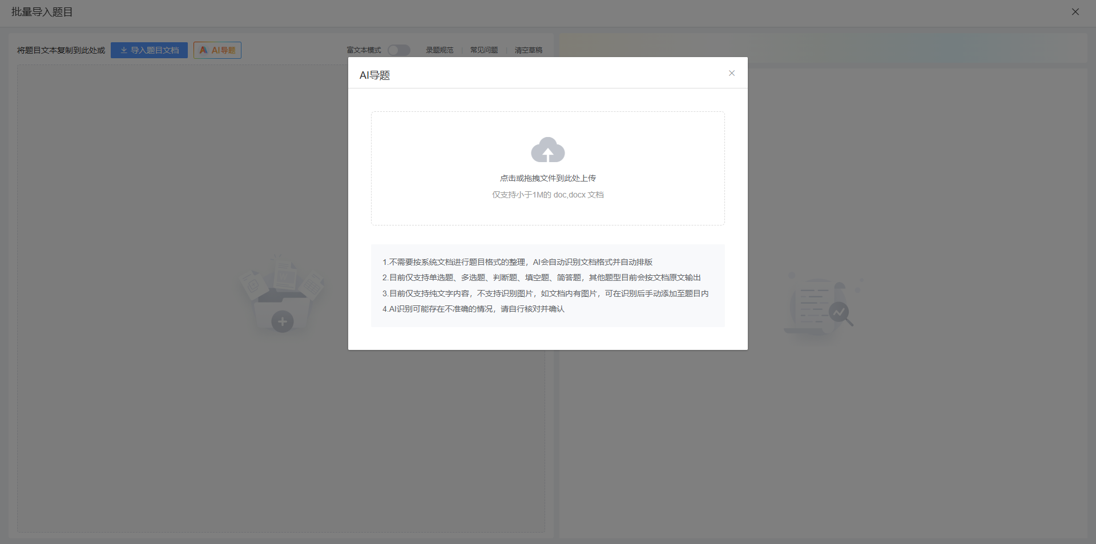Click the cloud upload icon
Viewport: 1096px width, 544px height.
pyautogui.click(x=547, y=150)
